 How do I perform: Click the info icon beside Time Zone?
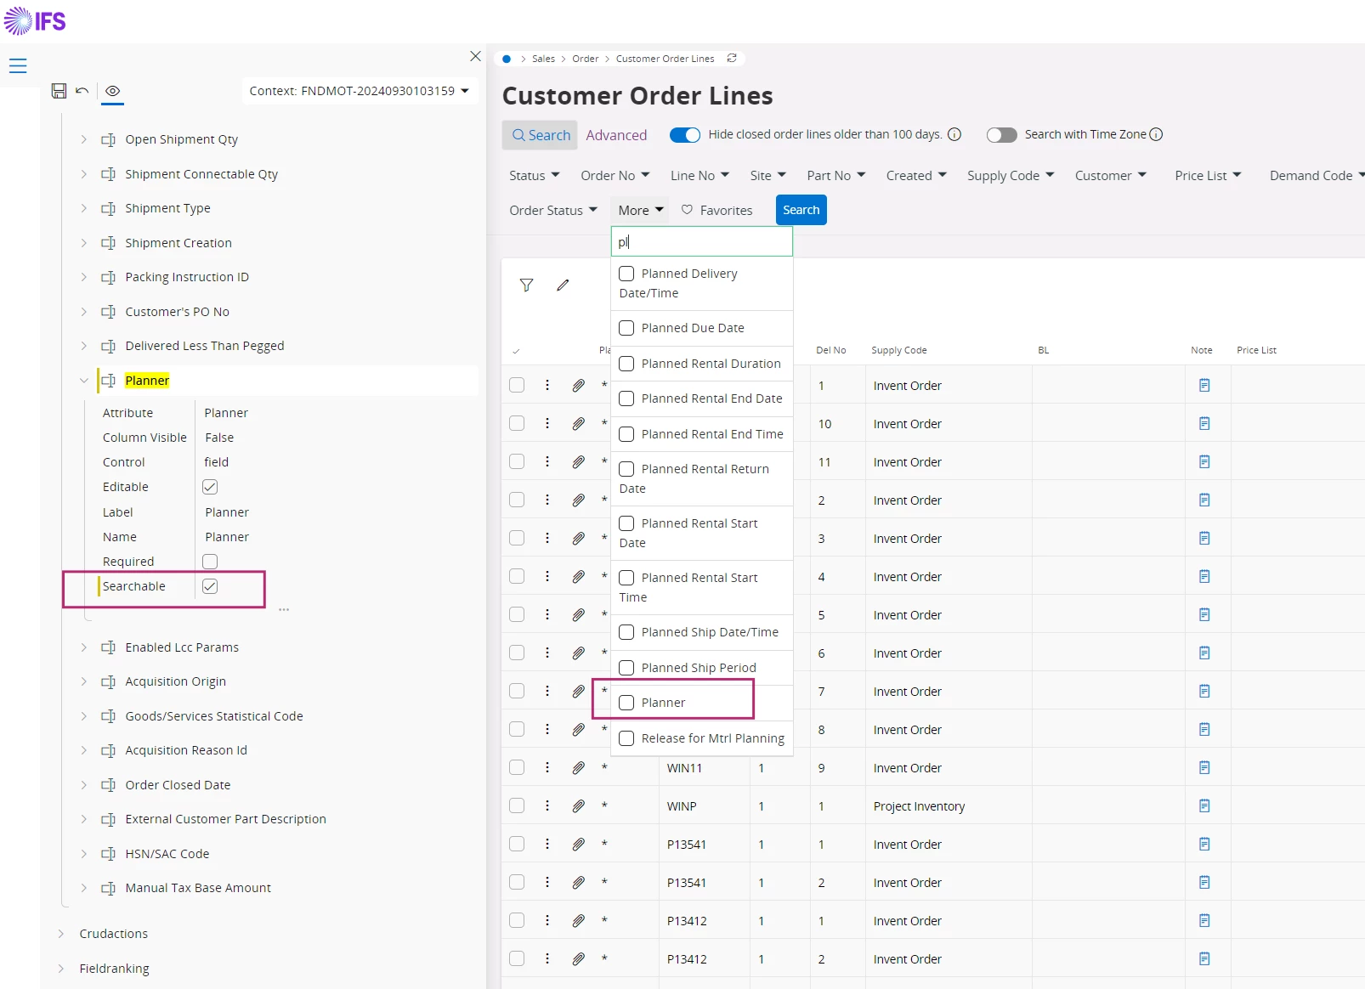(x=1156, y=134)
